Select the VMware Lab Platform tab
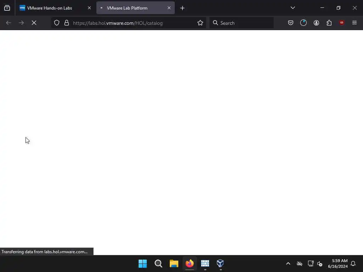This screenshot has width=363, height=272. pyautogui.click(x=135, y=8)
